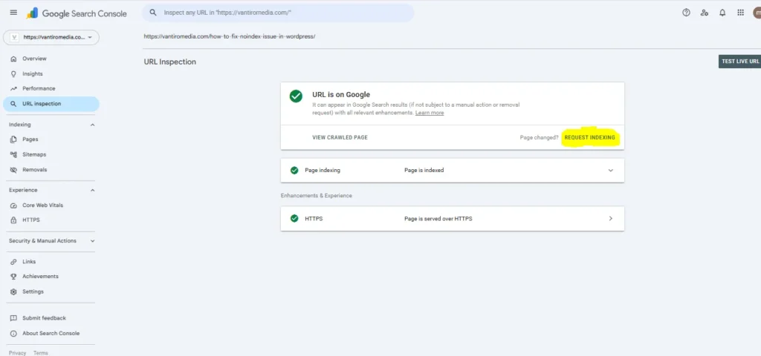
Task: Click 'Page is served over HTTPS' text
Action: [x=438, y=219]
